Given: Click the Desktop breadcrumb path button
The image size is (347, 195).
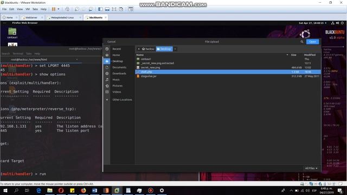Looking at the screenshot, I should click(x=164, y=49).
